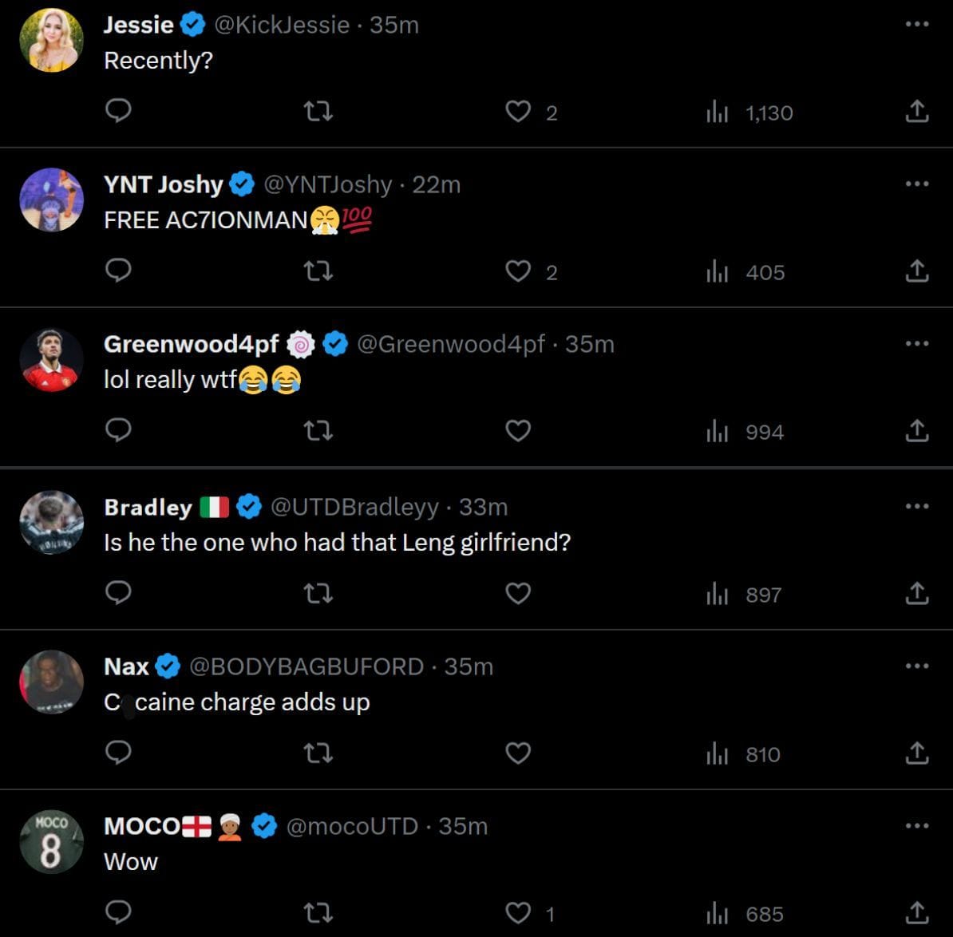Open more options menu on Bradley's tweet

tap(917, 506)
